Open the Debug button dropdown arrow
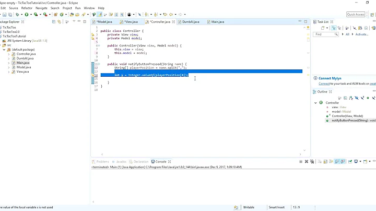 coord(21,15)
